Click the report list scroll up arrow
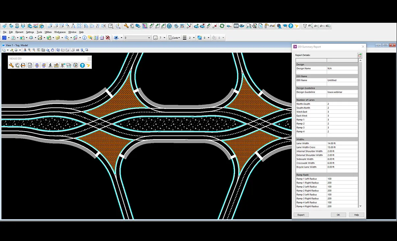Screen dimensions: 397x241 [x=360, y=61]
